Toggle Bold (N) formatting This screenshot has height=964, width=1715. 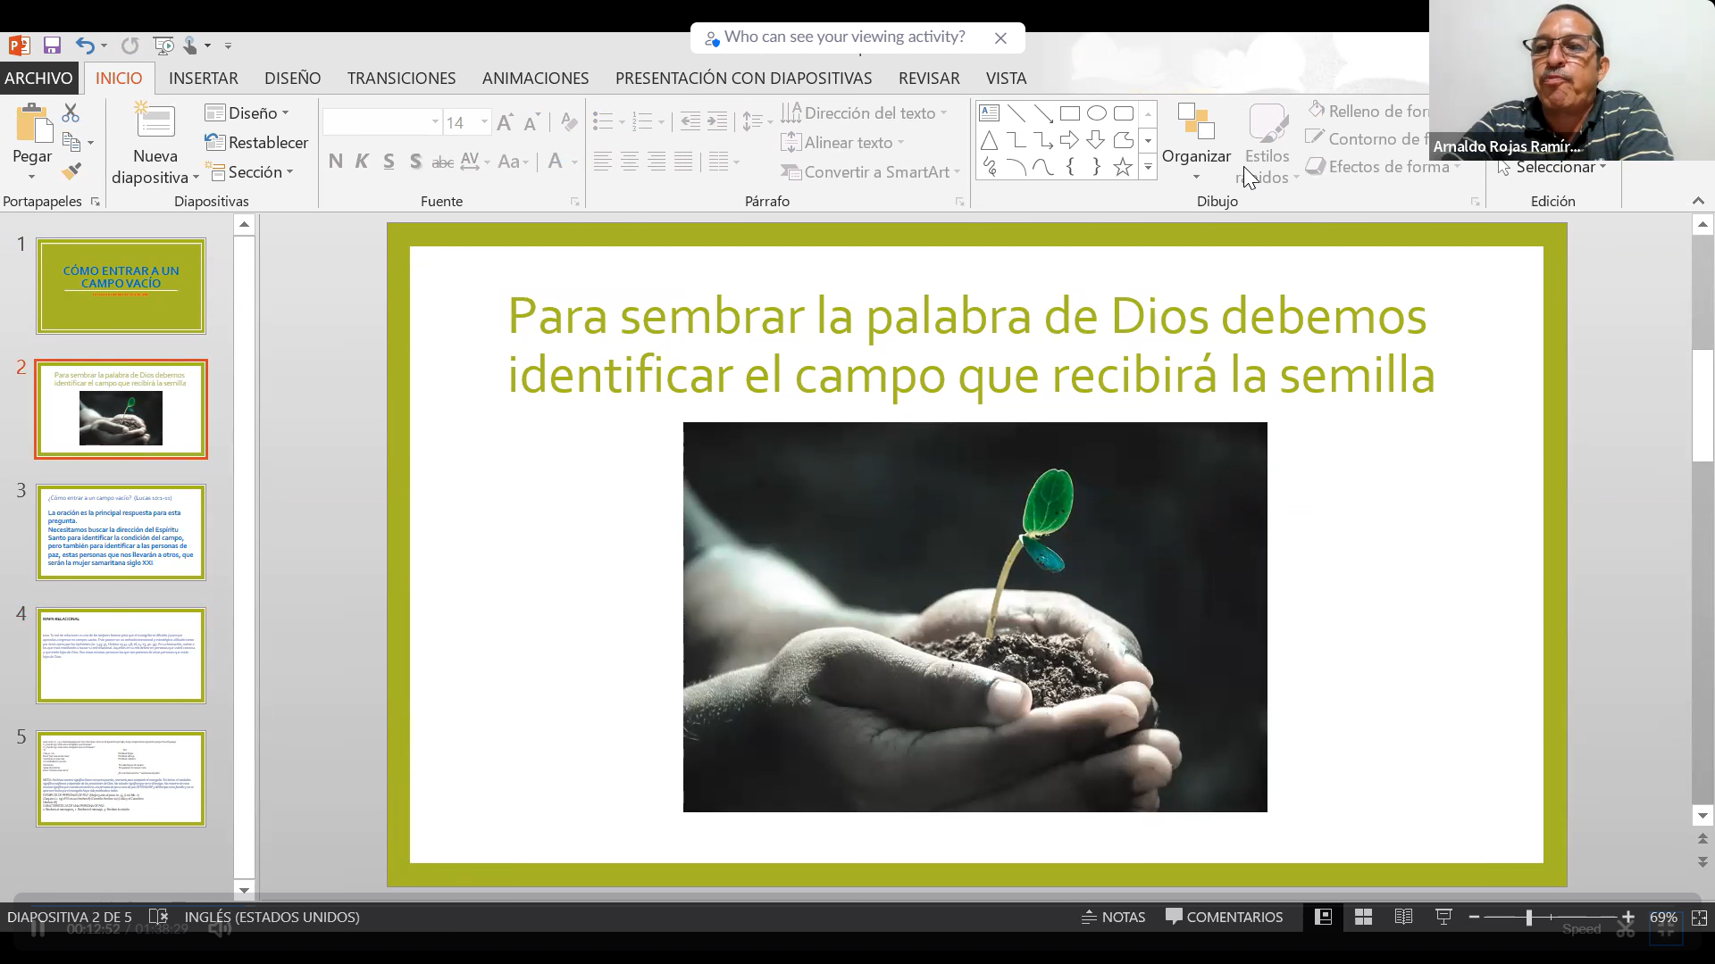[x=336, y=162]
